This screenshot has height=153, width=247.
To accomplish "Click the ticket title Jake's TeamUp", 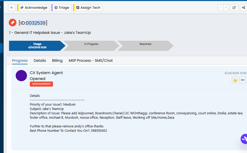I will [50, 33].
